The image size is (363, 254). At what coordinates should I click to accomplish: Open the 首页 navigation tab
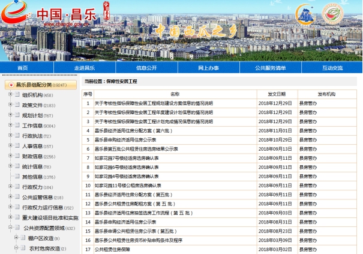pyautogui.click(x=23, y=68)
